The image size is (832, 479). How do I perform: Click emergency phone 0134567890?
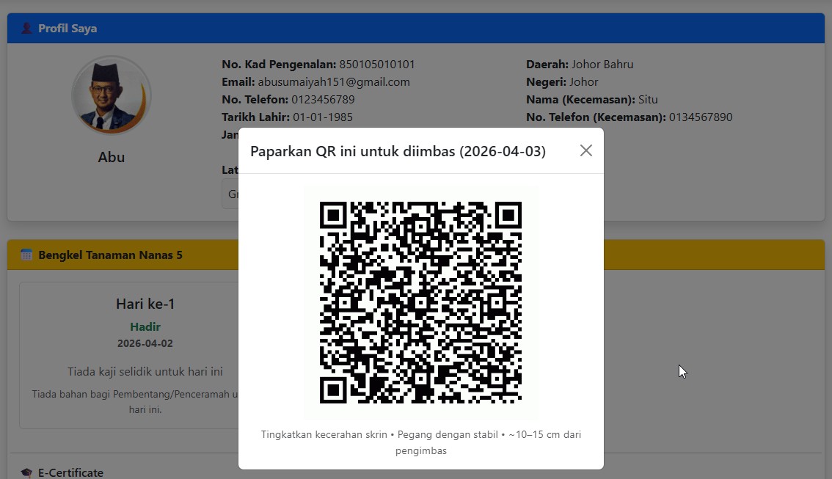(x=701, y=117)
